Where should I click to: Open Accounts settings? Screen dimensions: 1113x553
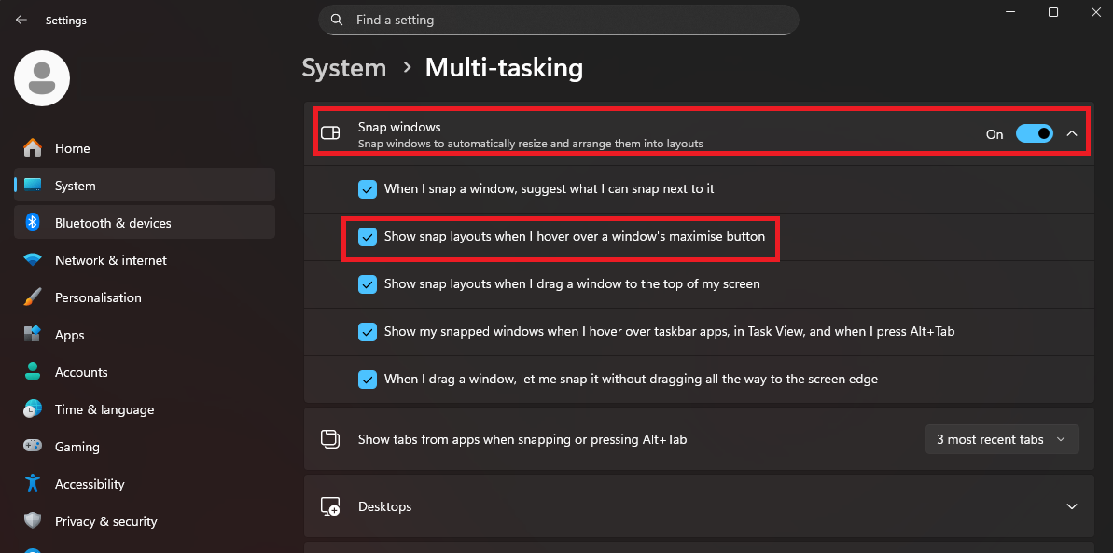click(145, 372)
